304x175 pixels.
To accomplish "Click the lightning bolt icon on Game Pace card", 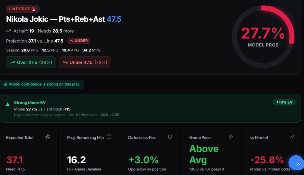I will point(231,137).
